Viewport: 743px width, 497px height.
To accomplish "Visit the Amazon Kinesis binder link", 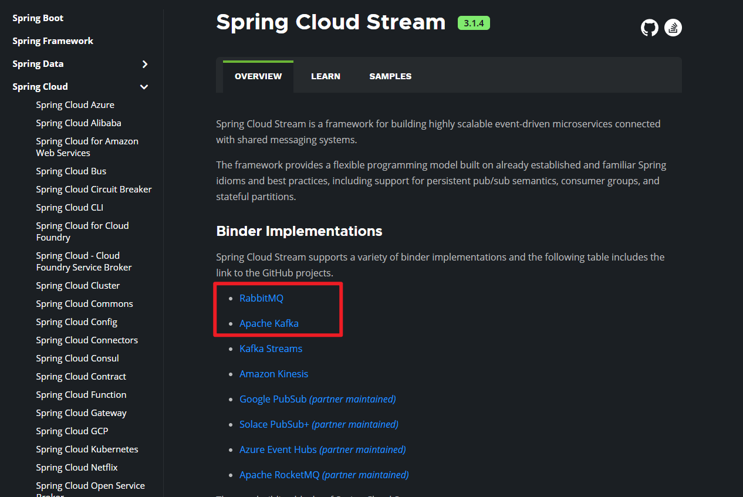I will pos(273,374).
